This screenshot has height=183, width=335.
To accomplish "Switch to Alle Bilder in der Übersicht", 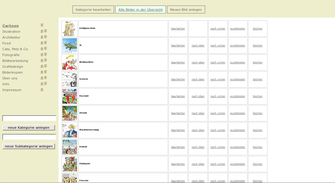I will pos(140,10).
